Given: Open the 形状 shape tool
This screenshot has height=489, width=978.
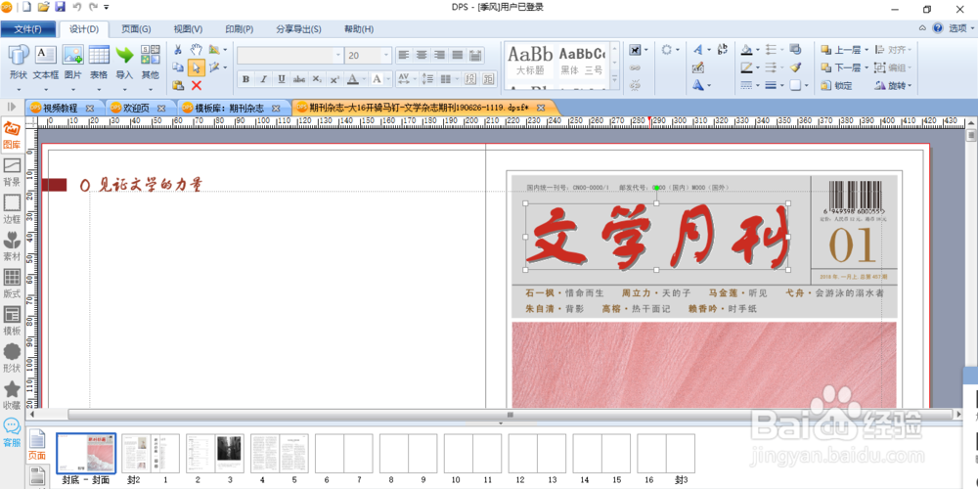Looking at the screenshot, I should 18,63.
